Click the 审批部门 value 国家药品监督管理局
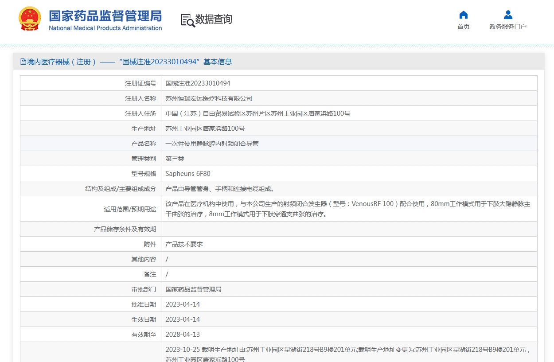 point(193,289)
